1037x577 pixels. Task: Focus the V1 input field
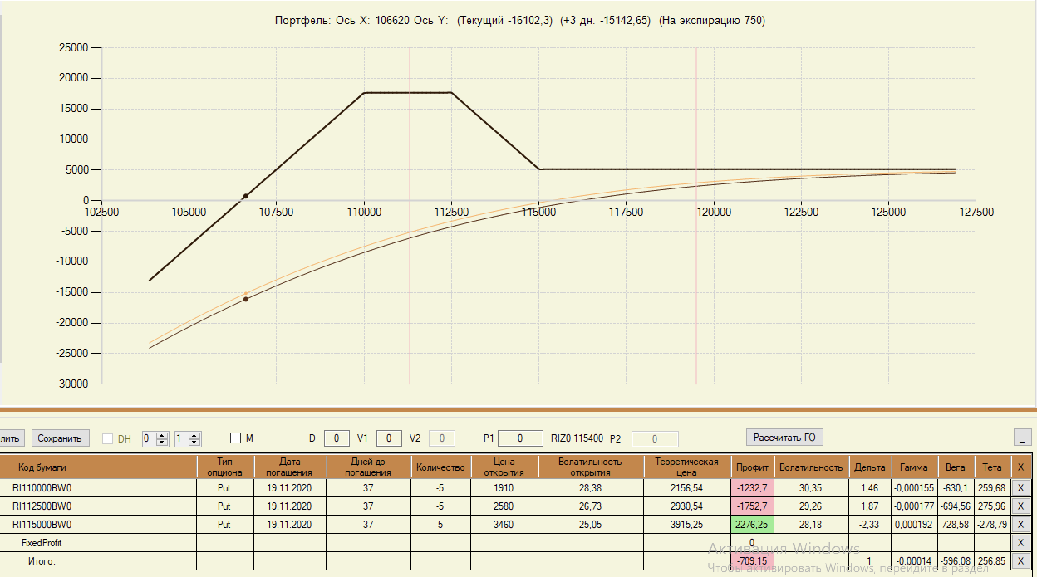(388, 438)
